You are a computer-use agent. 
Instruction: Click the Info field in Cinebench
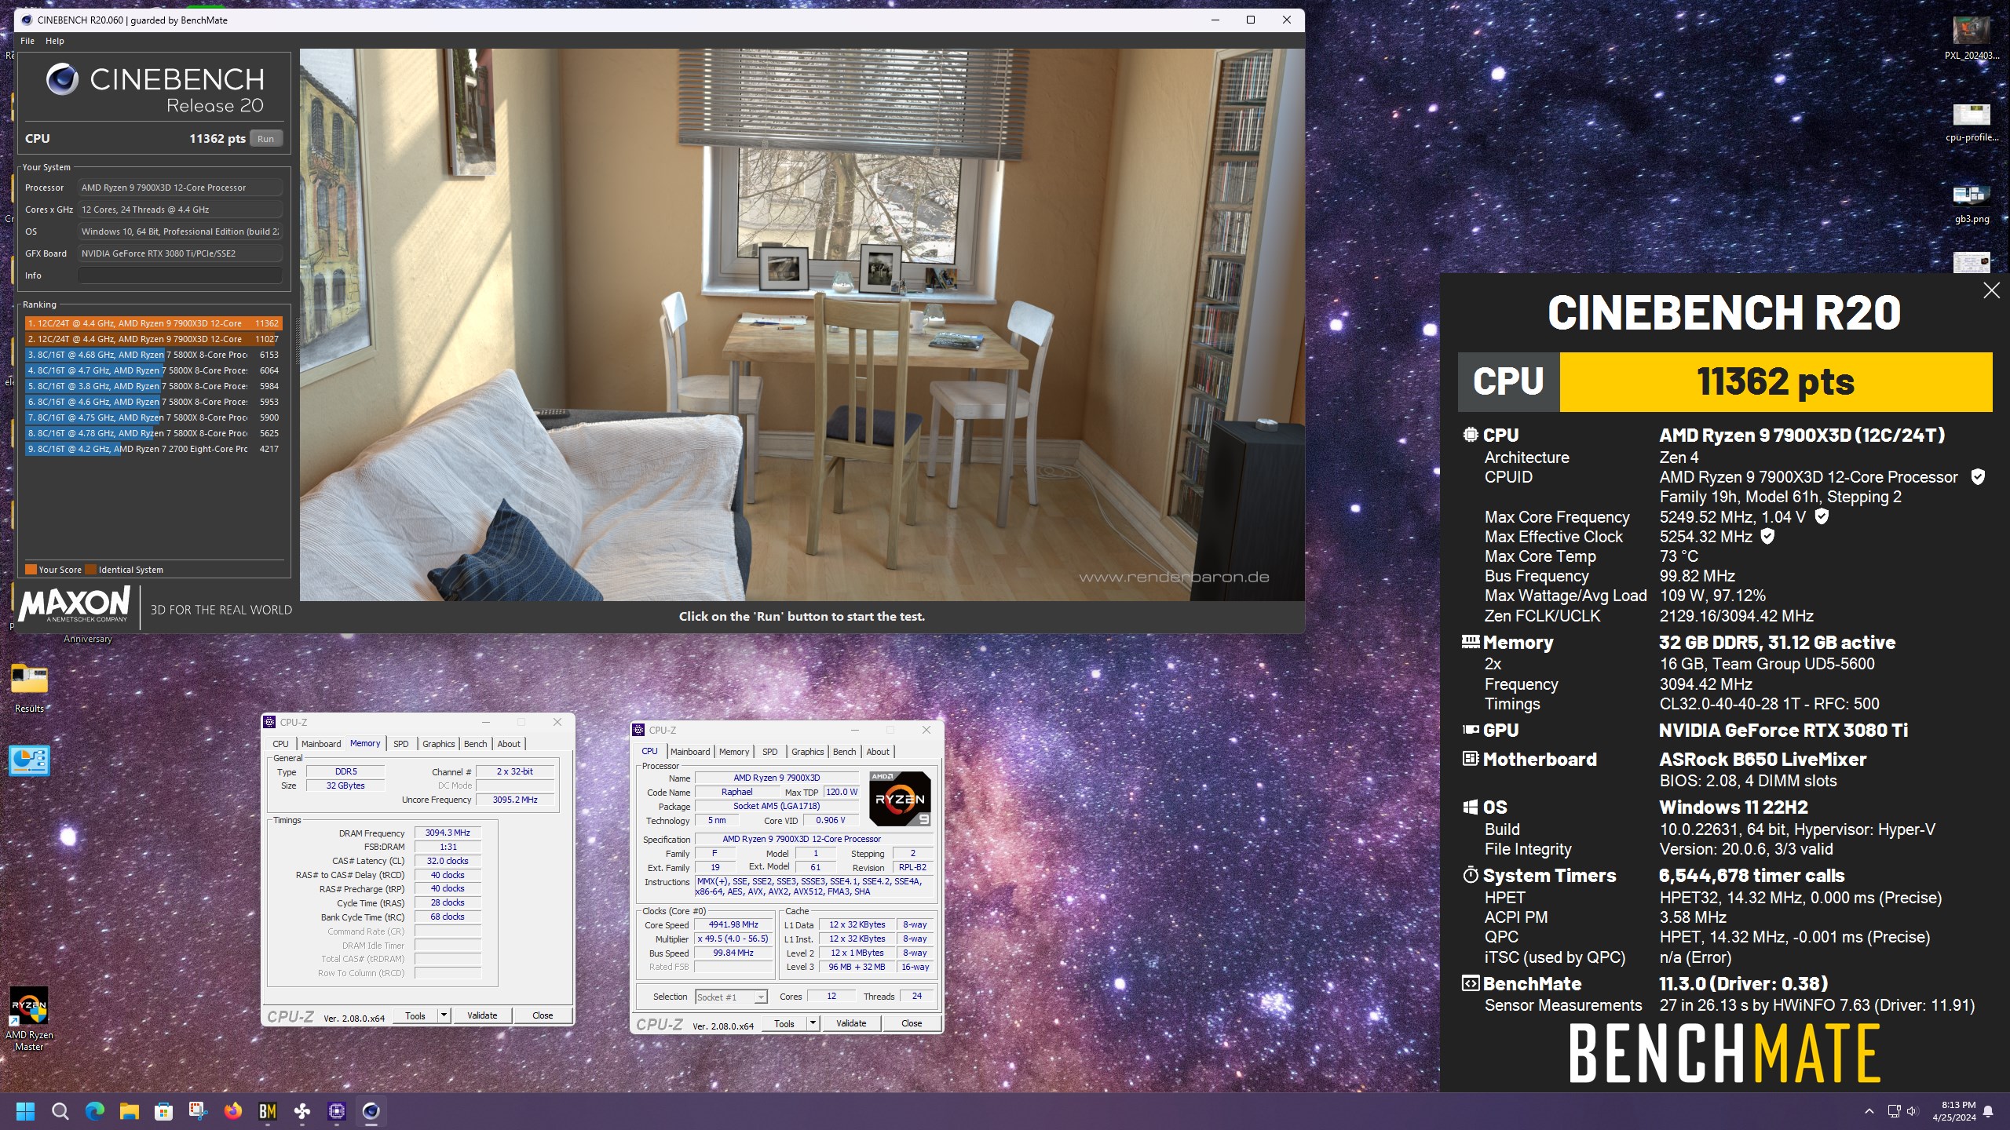pyautogui.click(x=180, y=275)
